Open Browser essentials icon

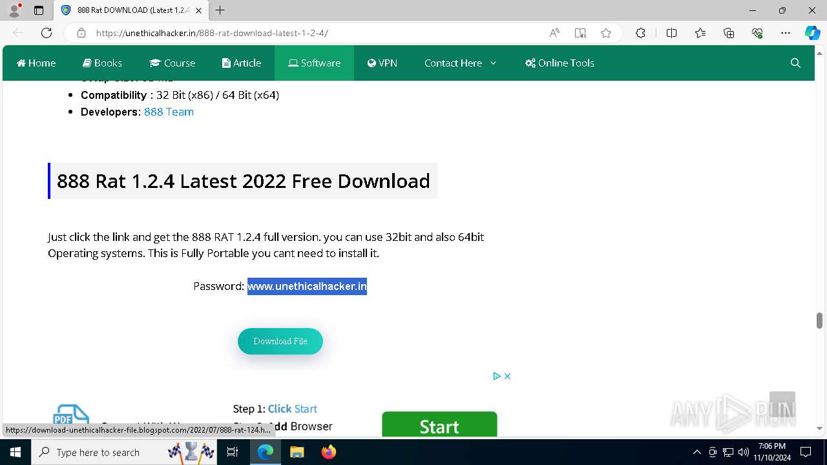coord(757,33)
